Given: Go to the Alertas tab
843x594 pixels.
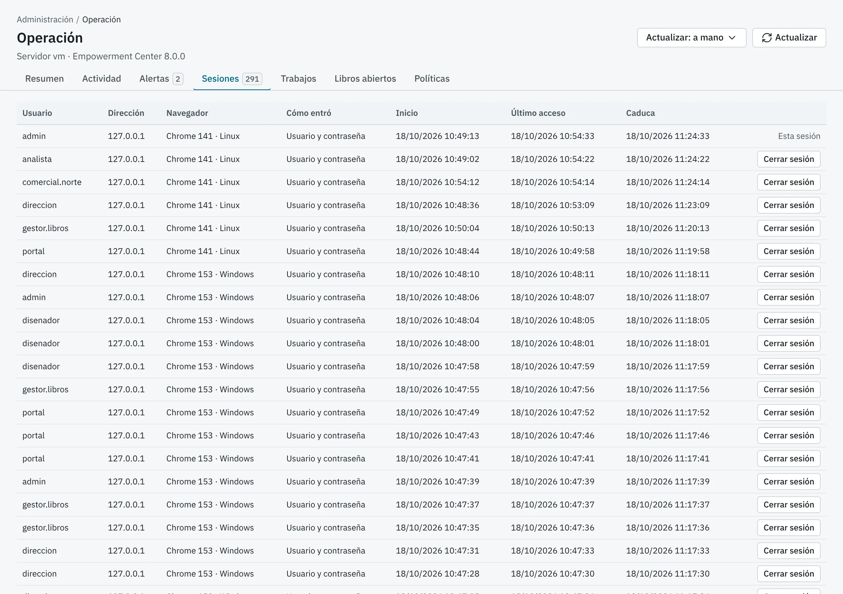Looking at the screenshot, I should point(161,79).
